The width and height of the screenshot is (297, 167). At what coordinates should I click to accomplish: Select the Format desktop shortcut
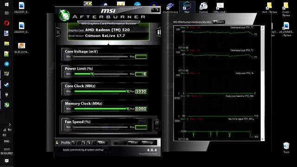pyautogui.click(x=203, y=7)
